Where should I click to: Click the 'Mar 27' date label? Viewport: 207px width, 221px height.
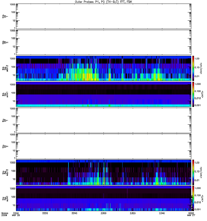click(x=191, y=215)
